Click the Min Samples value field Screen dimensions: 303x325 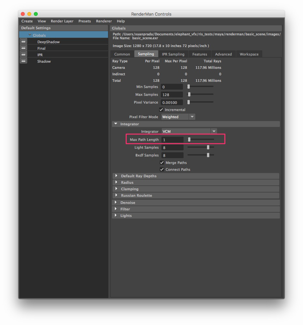click(172, 87)
